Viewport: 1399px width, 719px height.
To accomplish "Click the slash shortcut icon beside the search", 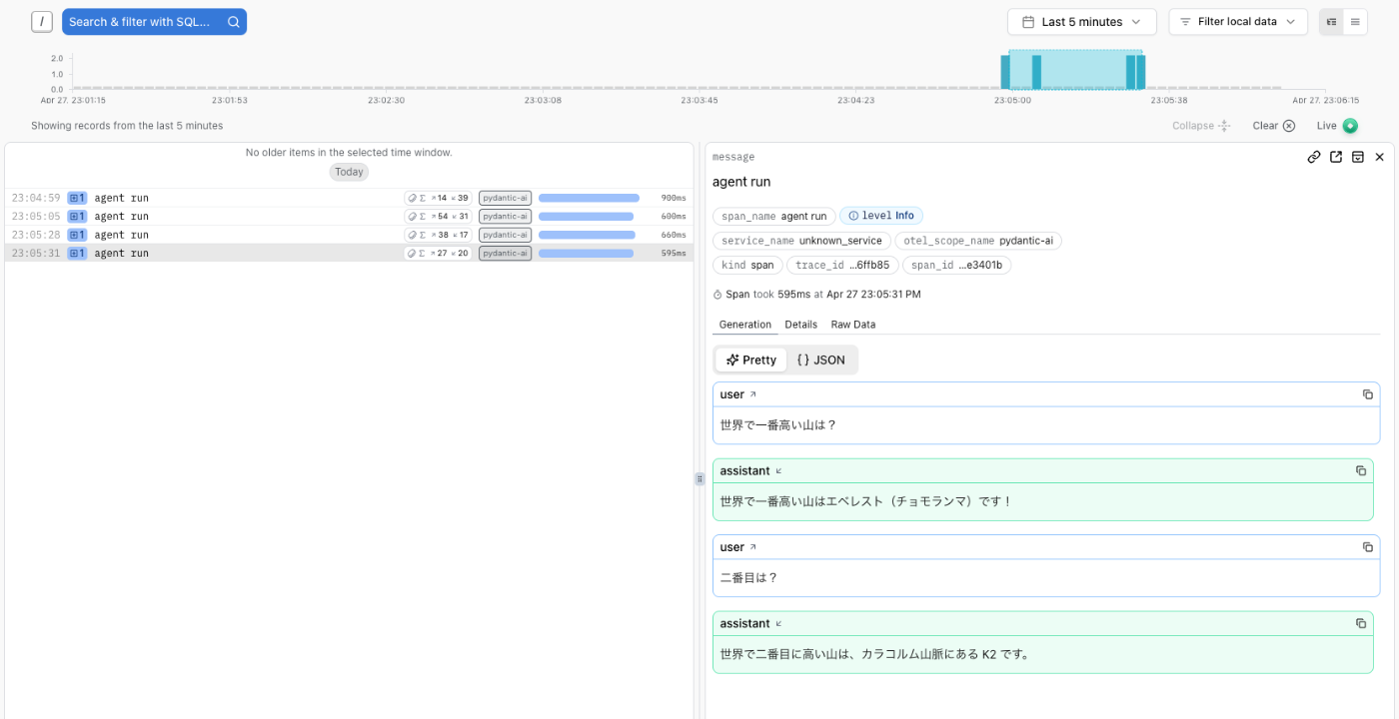I will [x=42, y=22].
